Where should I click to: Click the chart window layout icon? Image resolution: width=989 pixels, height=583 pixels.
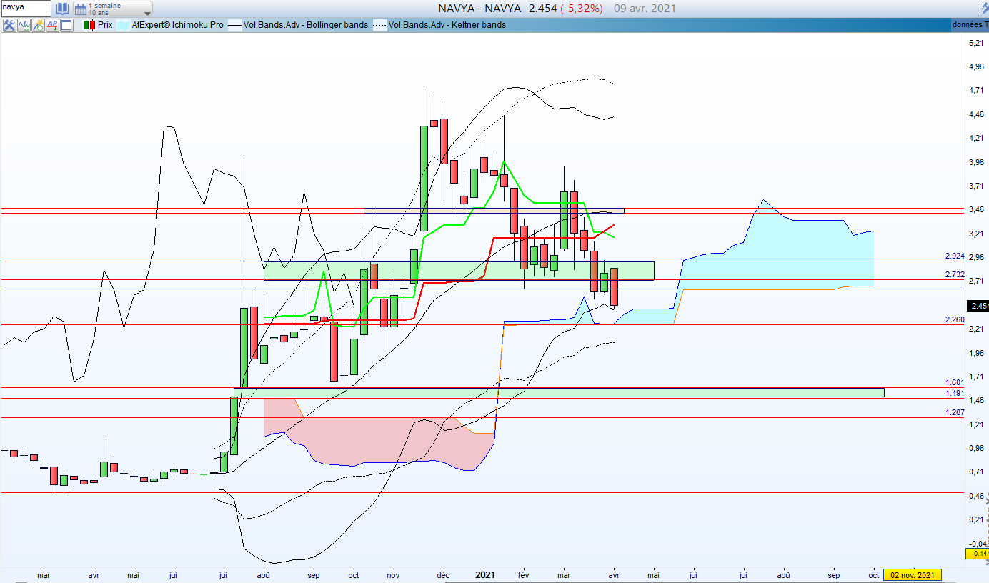[66, 25]
